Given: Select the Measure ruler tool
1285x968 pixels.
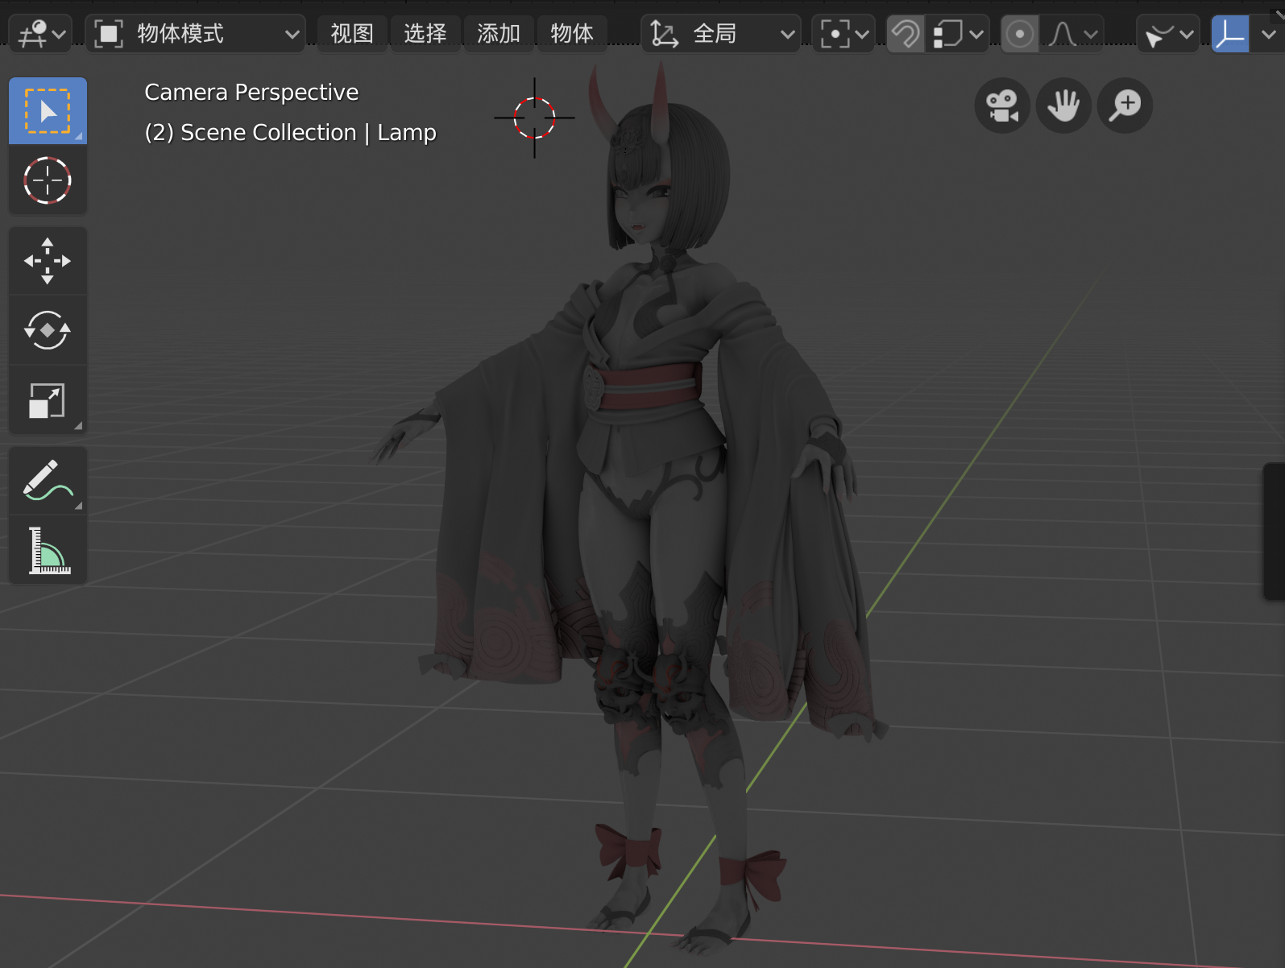Looking at the screenshot, I should coord(48,551).
